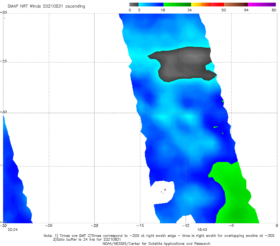The image size is (280, 246).
Task: Select the magenta-purple 64–80 color bar segment
Action: point(262,5)
